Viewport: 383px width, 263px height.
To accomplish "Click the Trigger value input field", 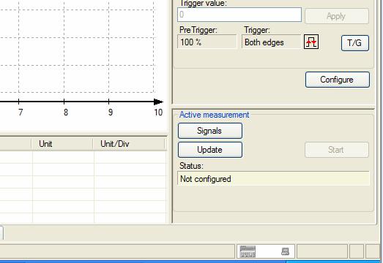I will [x=239, y=15].
